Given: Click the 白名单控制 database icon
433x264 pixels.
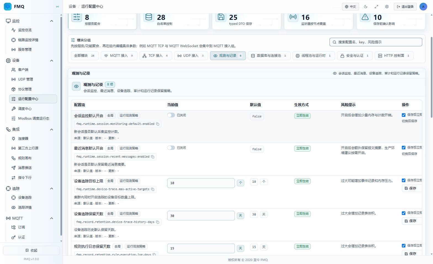Looking at the screenshot, I should tap(149, 17).
